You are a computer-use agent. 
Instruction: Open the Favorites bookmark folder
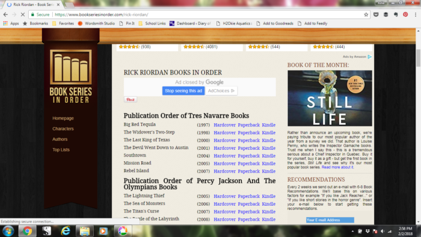[63, 23]
